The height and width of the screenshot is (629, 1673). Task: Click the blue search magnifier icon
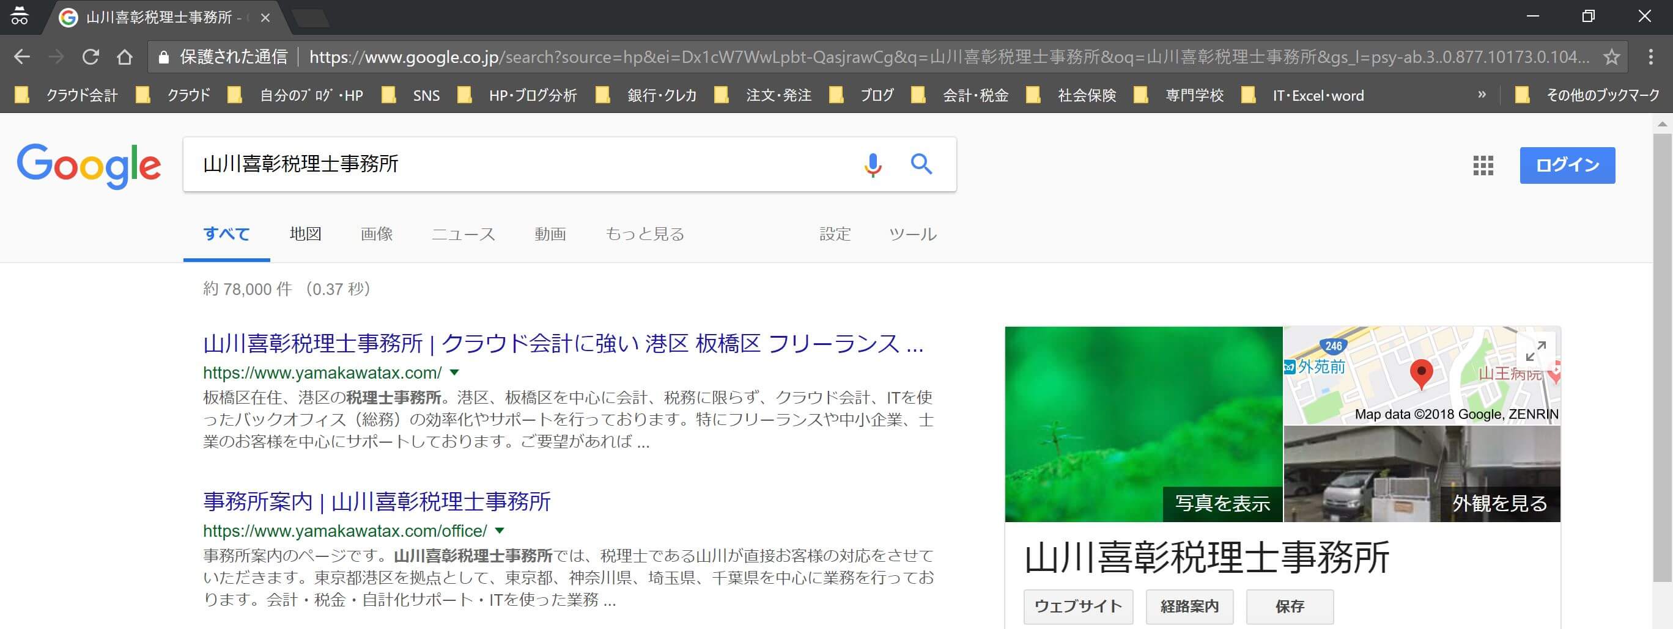(921, 164)
